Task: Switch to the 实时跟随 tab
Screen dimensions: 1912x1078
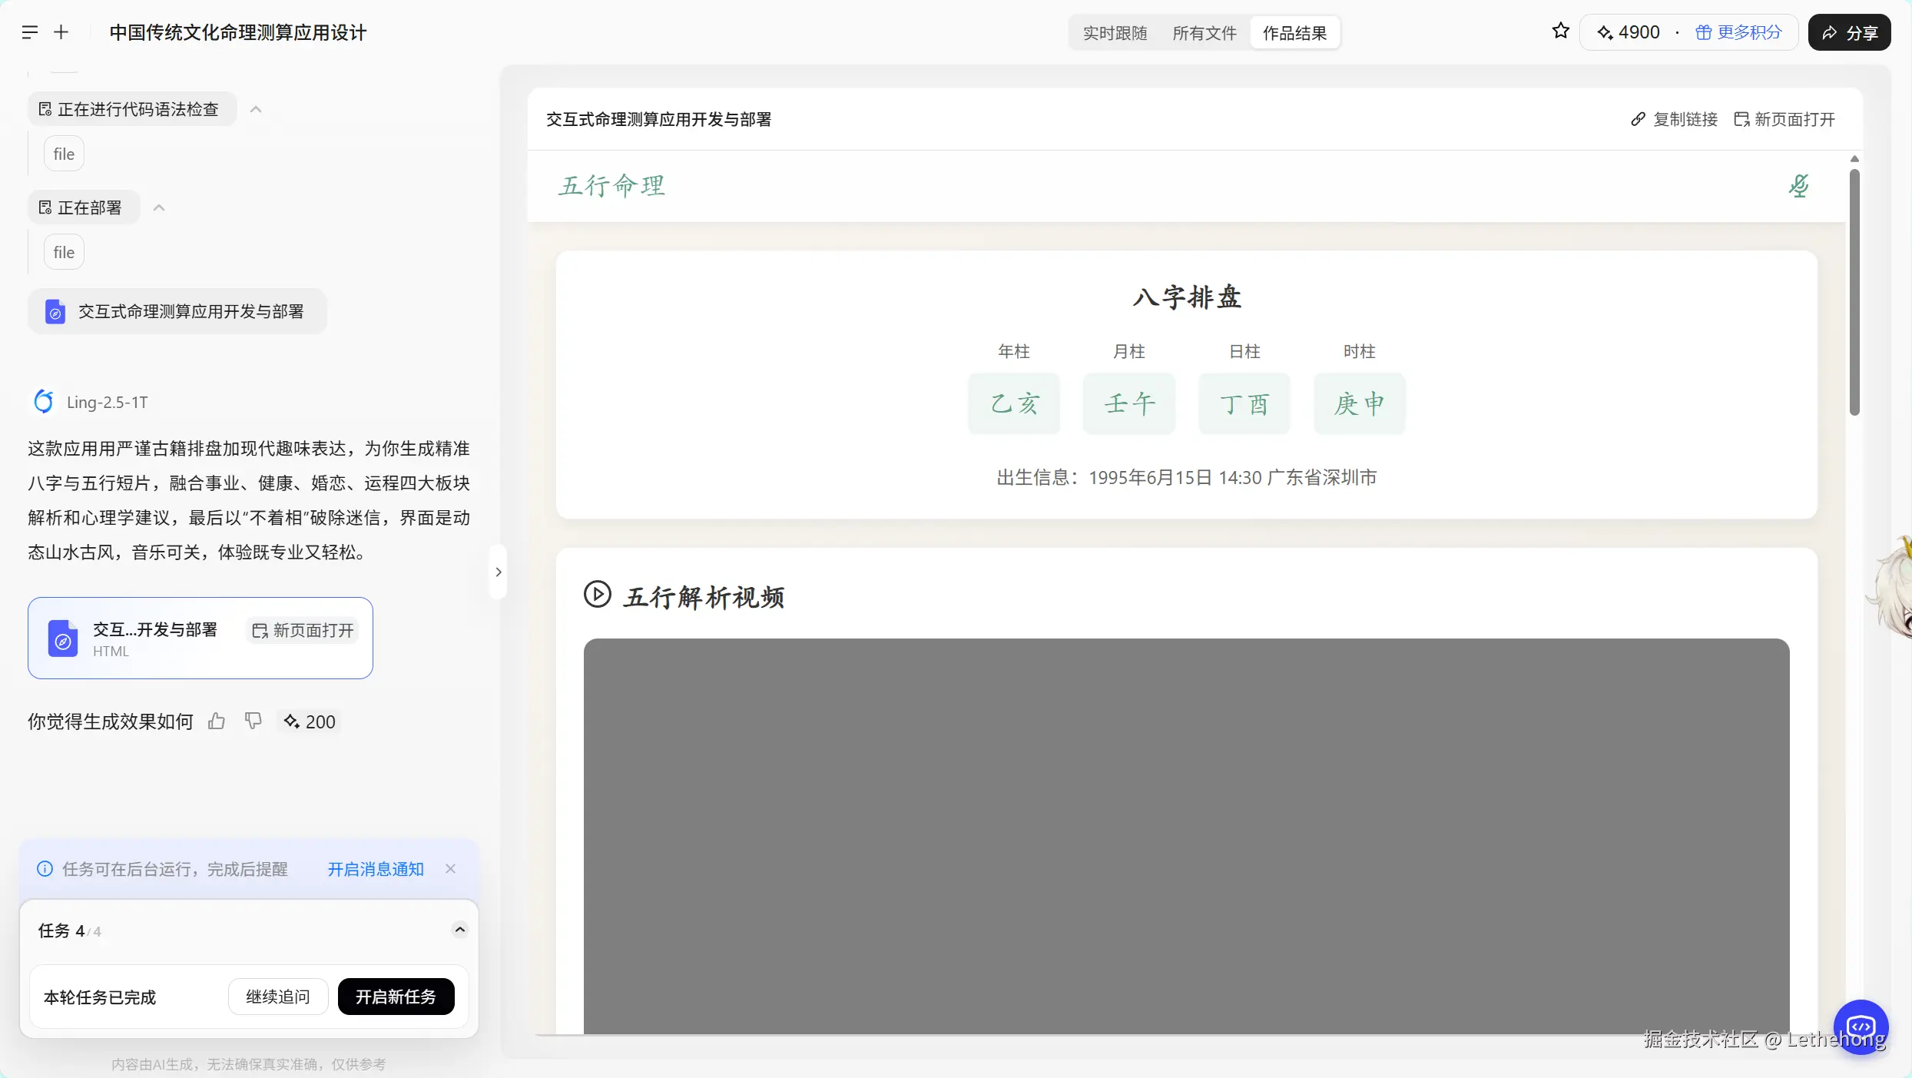Action: pyautogui.click(x=1115, y=33)
